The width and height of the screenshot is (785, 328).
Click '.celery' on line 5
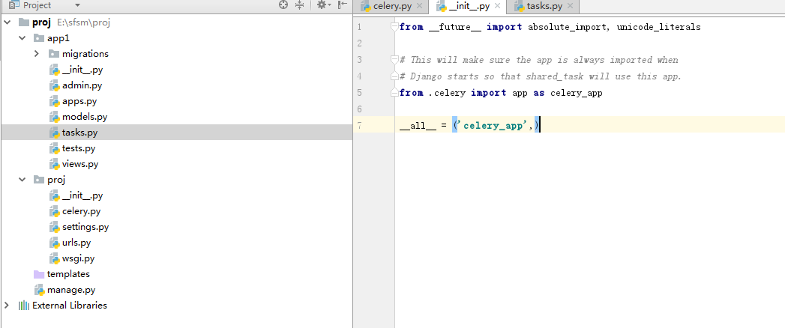coord(447,93)
